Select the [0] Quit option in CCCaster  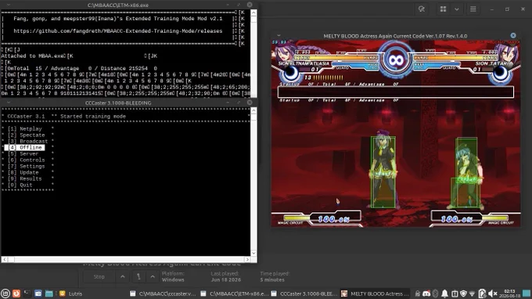click(x=20, y=185)
